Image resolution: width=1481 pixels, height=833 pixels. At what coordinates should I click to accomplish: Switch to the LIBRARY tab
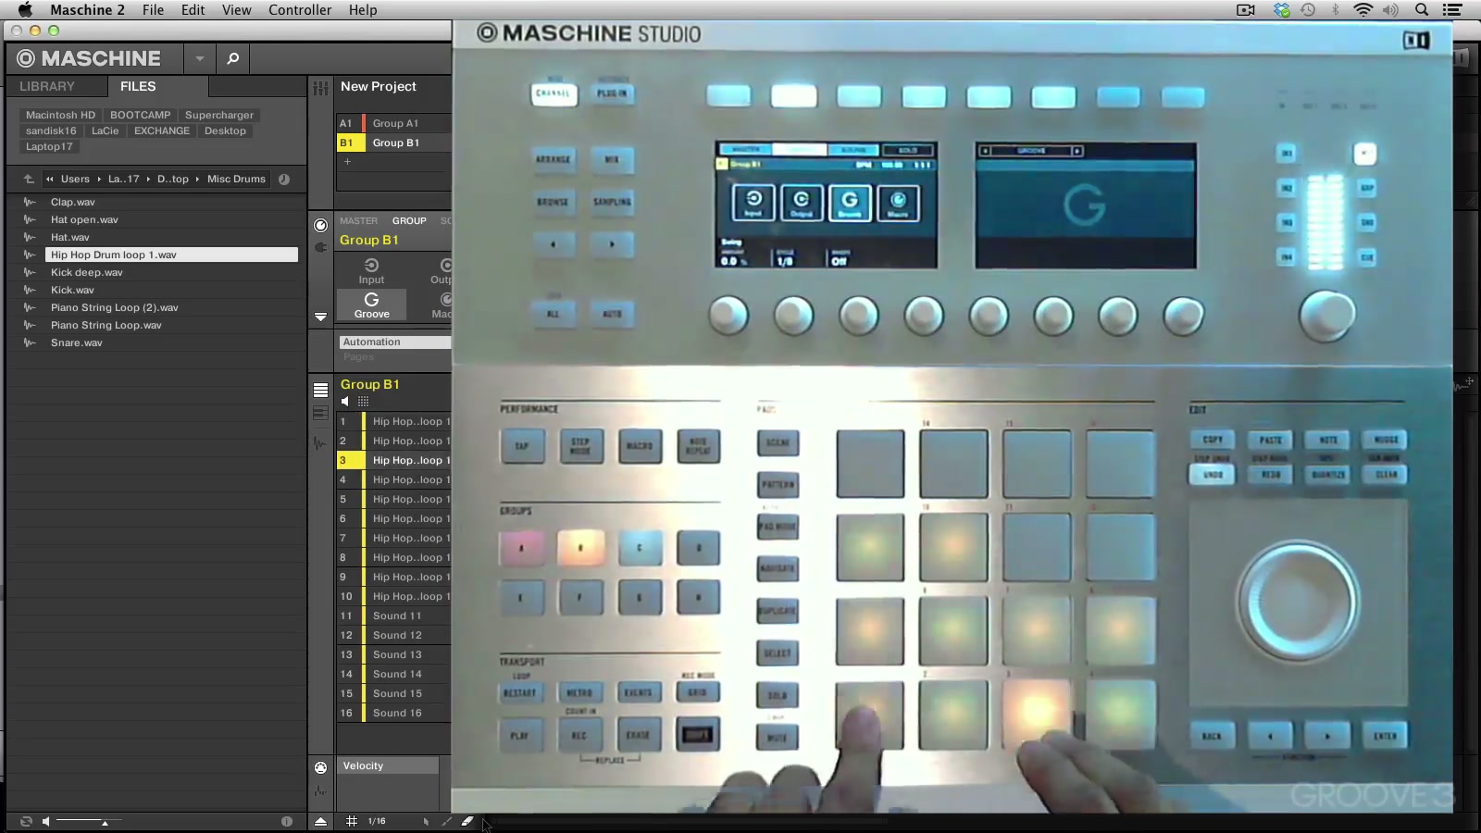[x=47, y=86]
